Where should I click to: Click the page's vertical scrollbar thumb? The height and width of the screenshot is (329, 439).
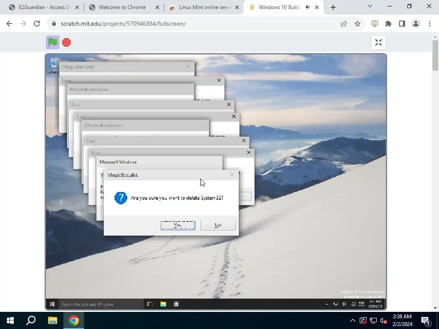click(x=436, y=55)
